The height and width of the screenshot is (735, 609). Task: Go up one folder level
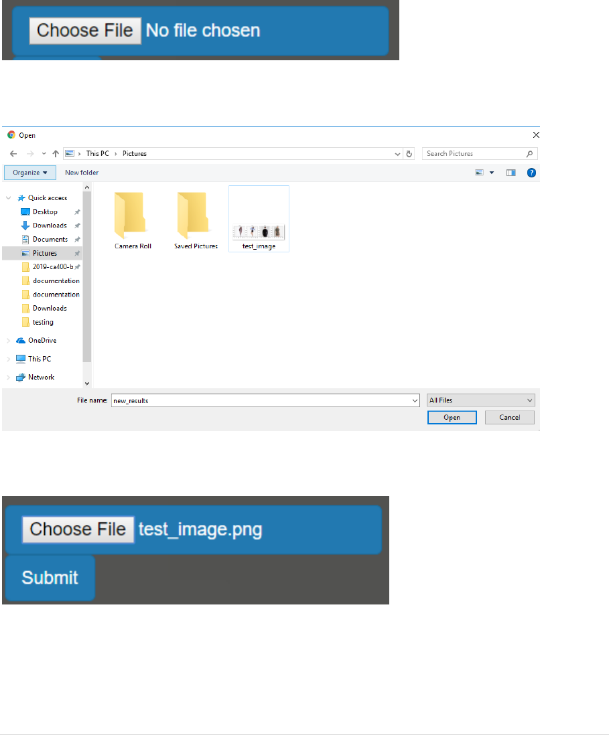tap(56, 154)
